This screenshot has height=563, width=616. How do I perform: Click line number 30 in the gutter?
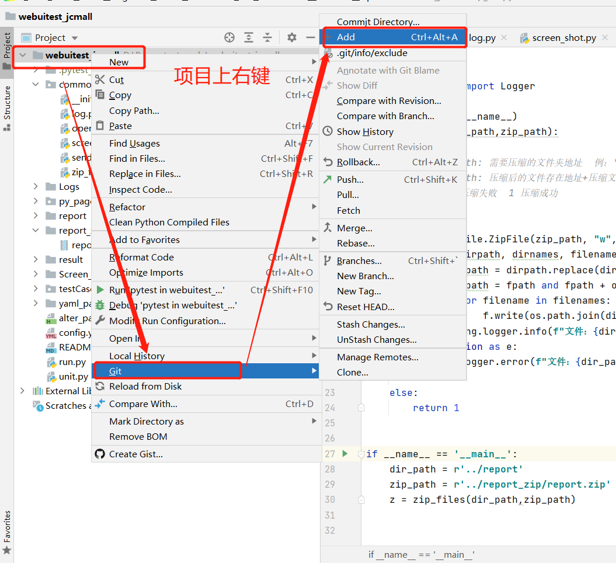(x=330, y=500)
